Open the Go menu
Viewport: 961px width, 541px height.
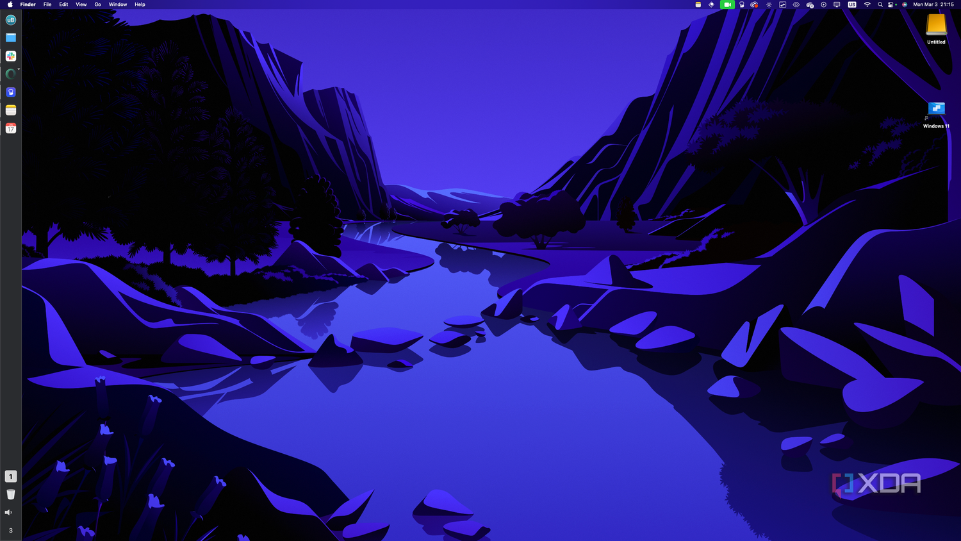97,4
